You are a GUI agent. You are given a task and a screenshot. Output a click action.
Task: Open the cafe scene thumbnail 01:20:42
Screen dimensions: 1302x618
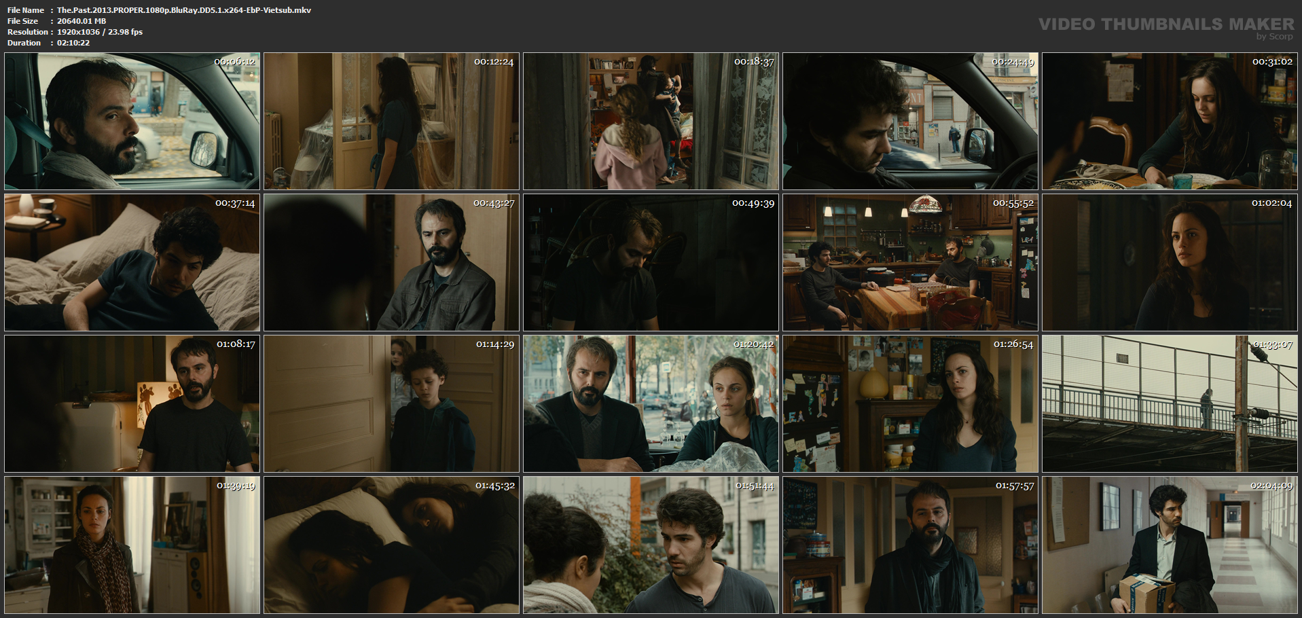(651, 404)
